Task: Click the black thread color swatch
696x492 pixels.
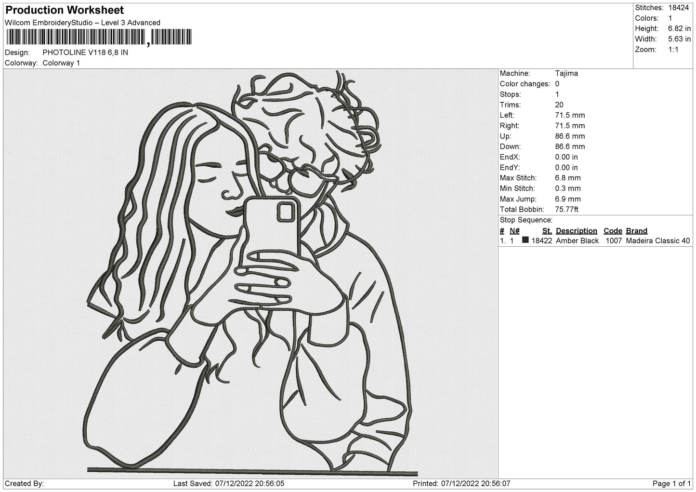Action: coord(525,240)
